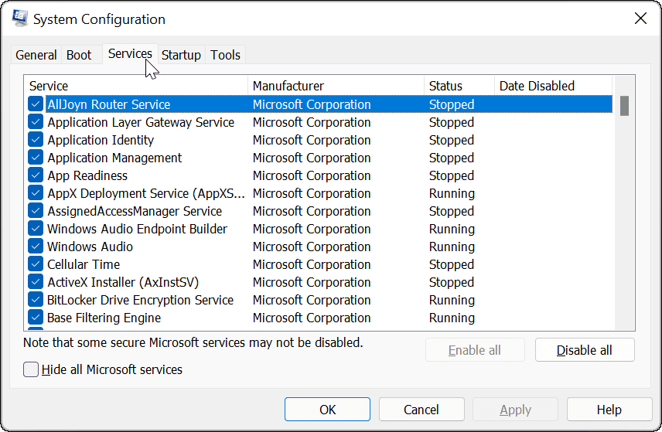The image size is (662, 432).
Task: Open the Tools tab
Action: click(225, 55)
